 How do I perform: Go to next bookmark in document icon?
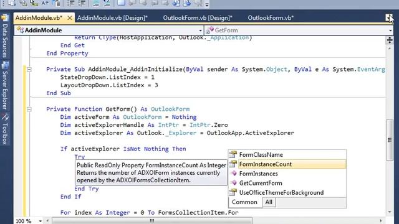tap(187, 3)
